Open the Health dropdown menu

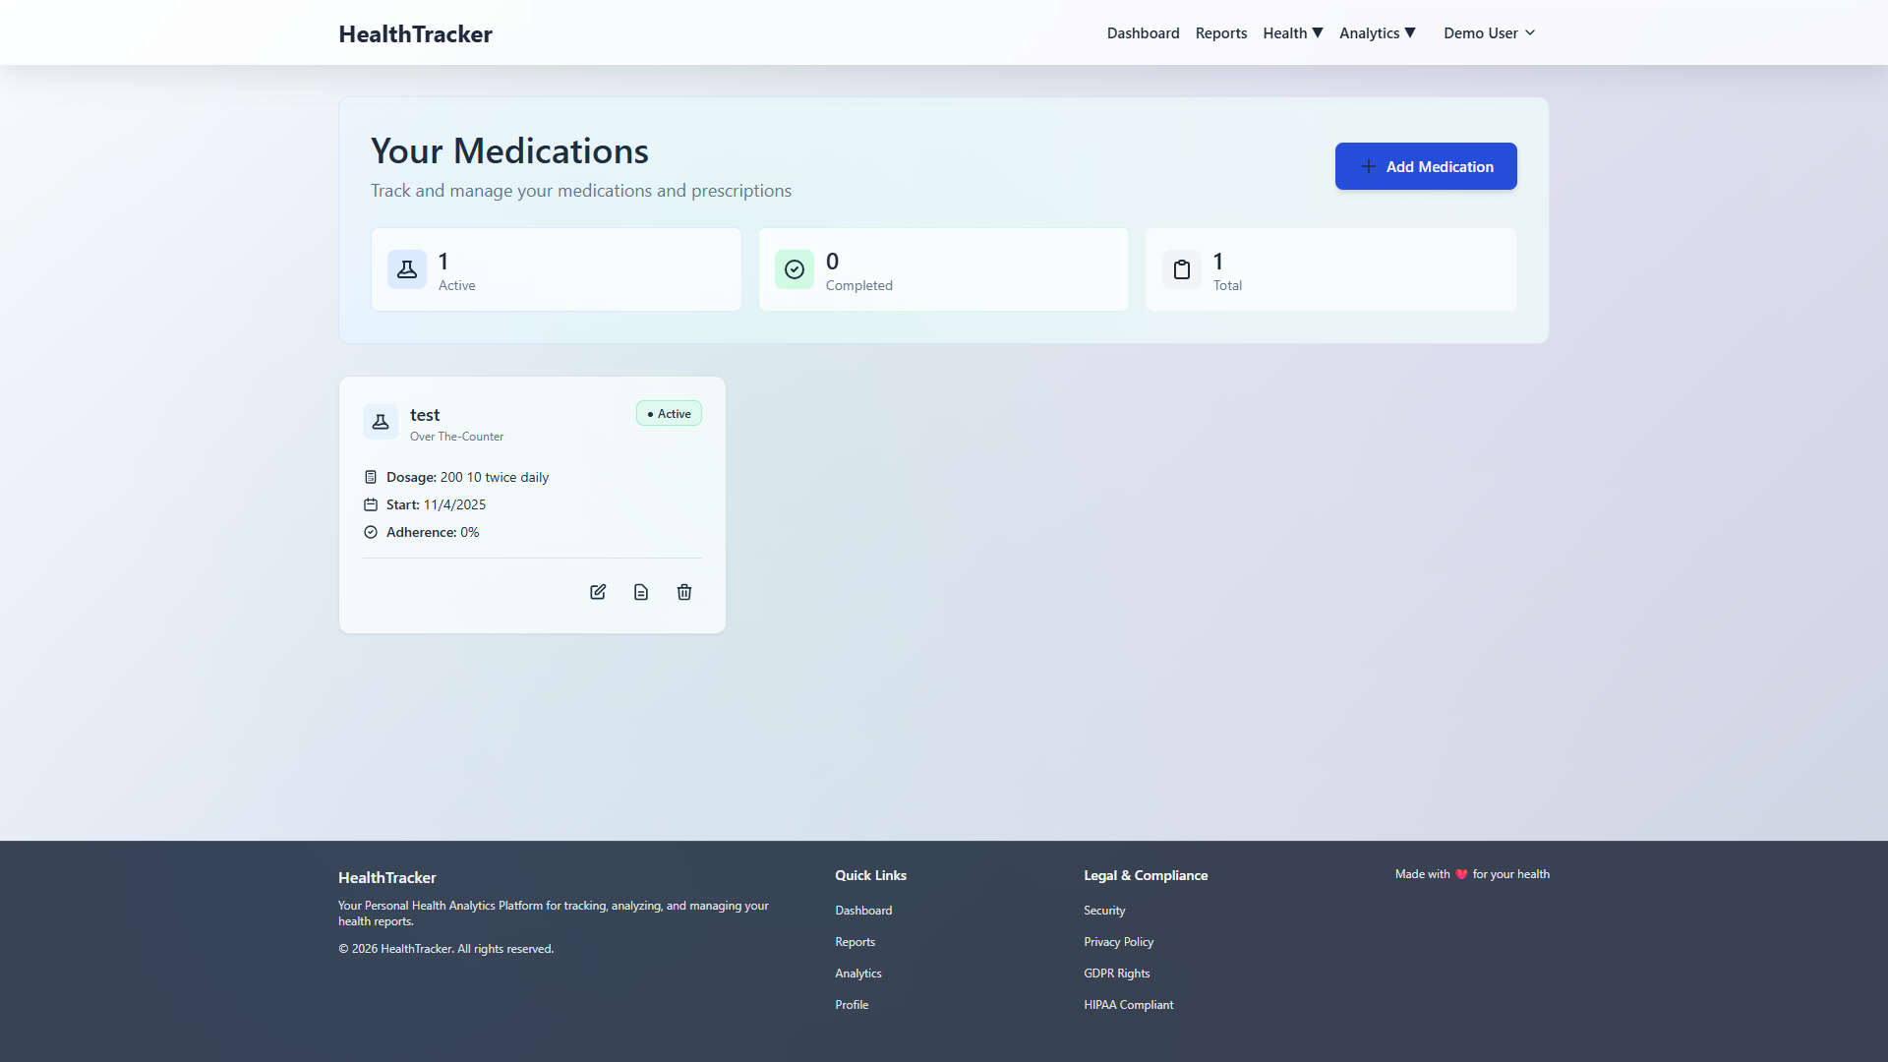tap(1291, 32)
